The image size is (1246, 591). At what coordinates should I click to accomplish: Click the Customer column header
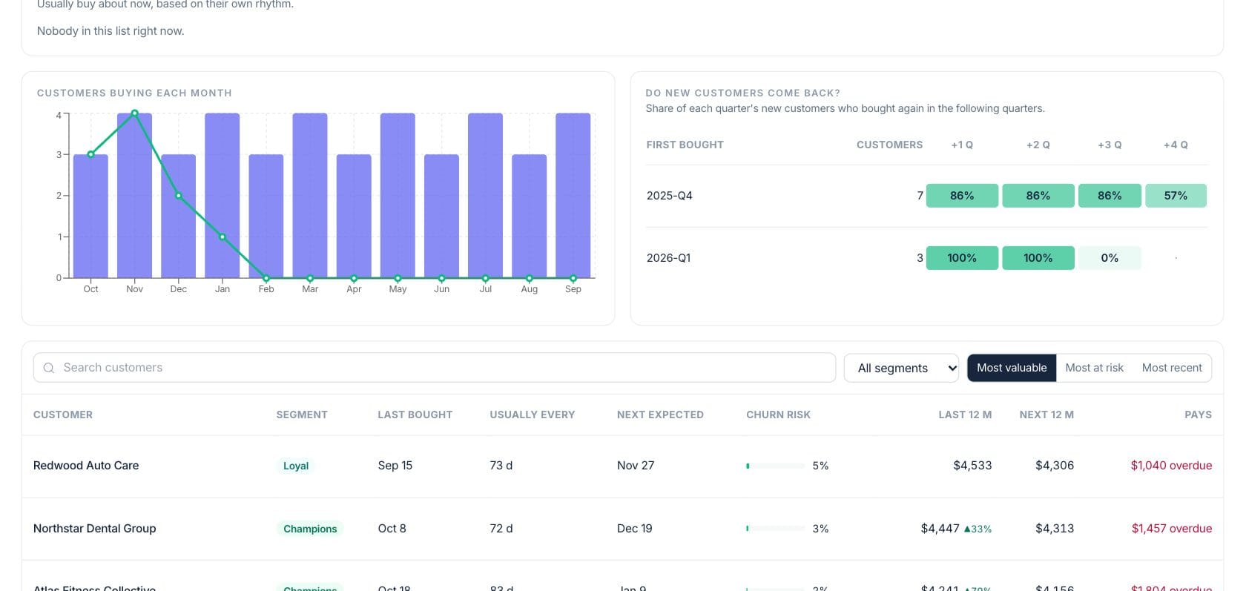pyautogui.click(x=63, y=415)
